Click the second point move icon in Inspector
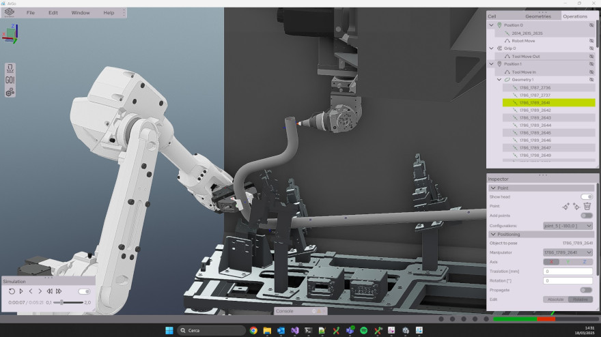This screenshot has height=337, width=601. coord(576,207)
